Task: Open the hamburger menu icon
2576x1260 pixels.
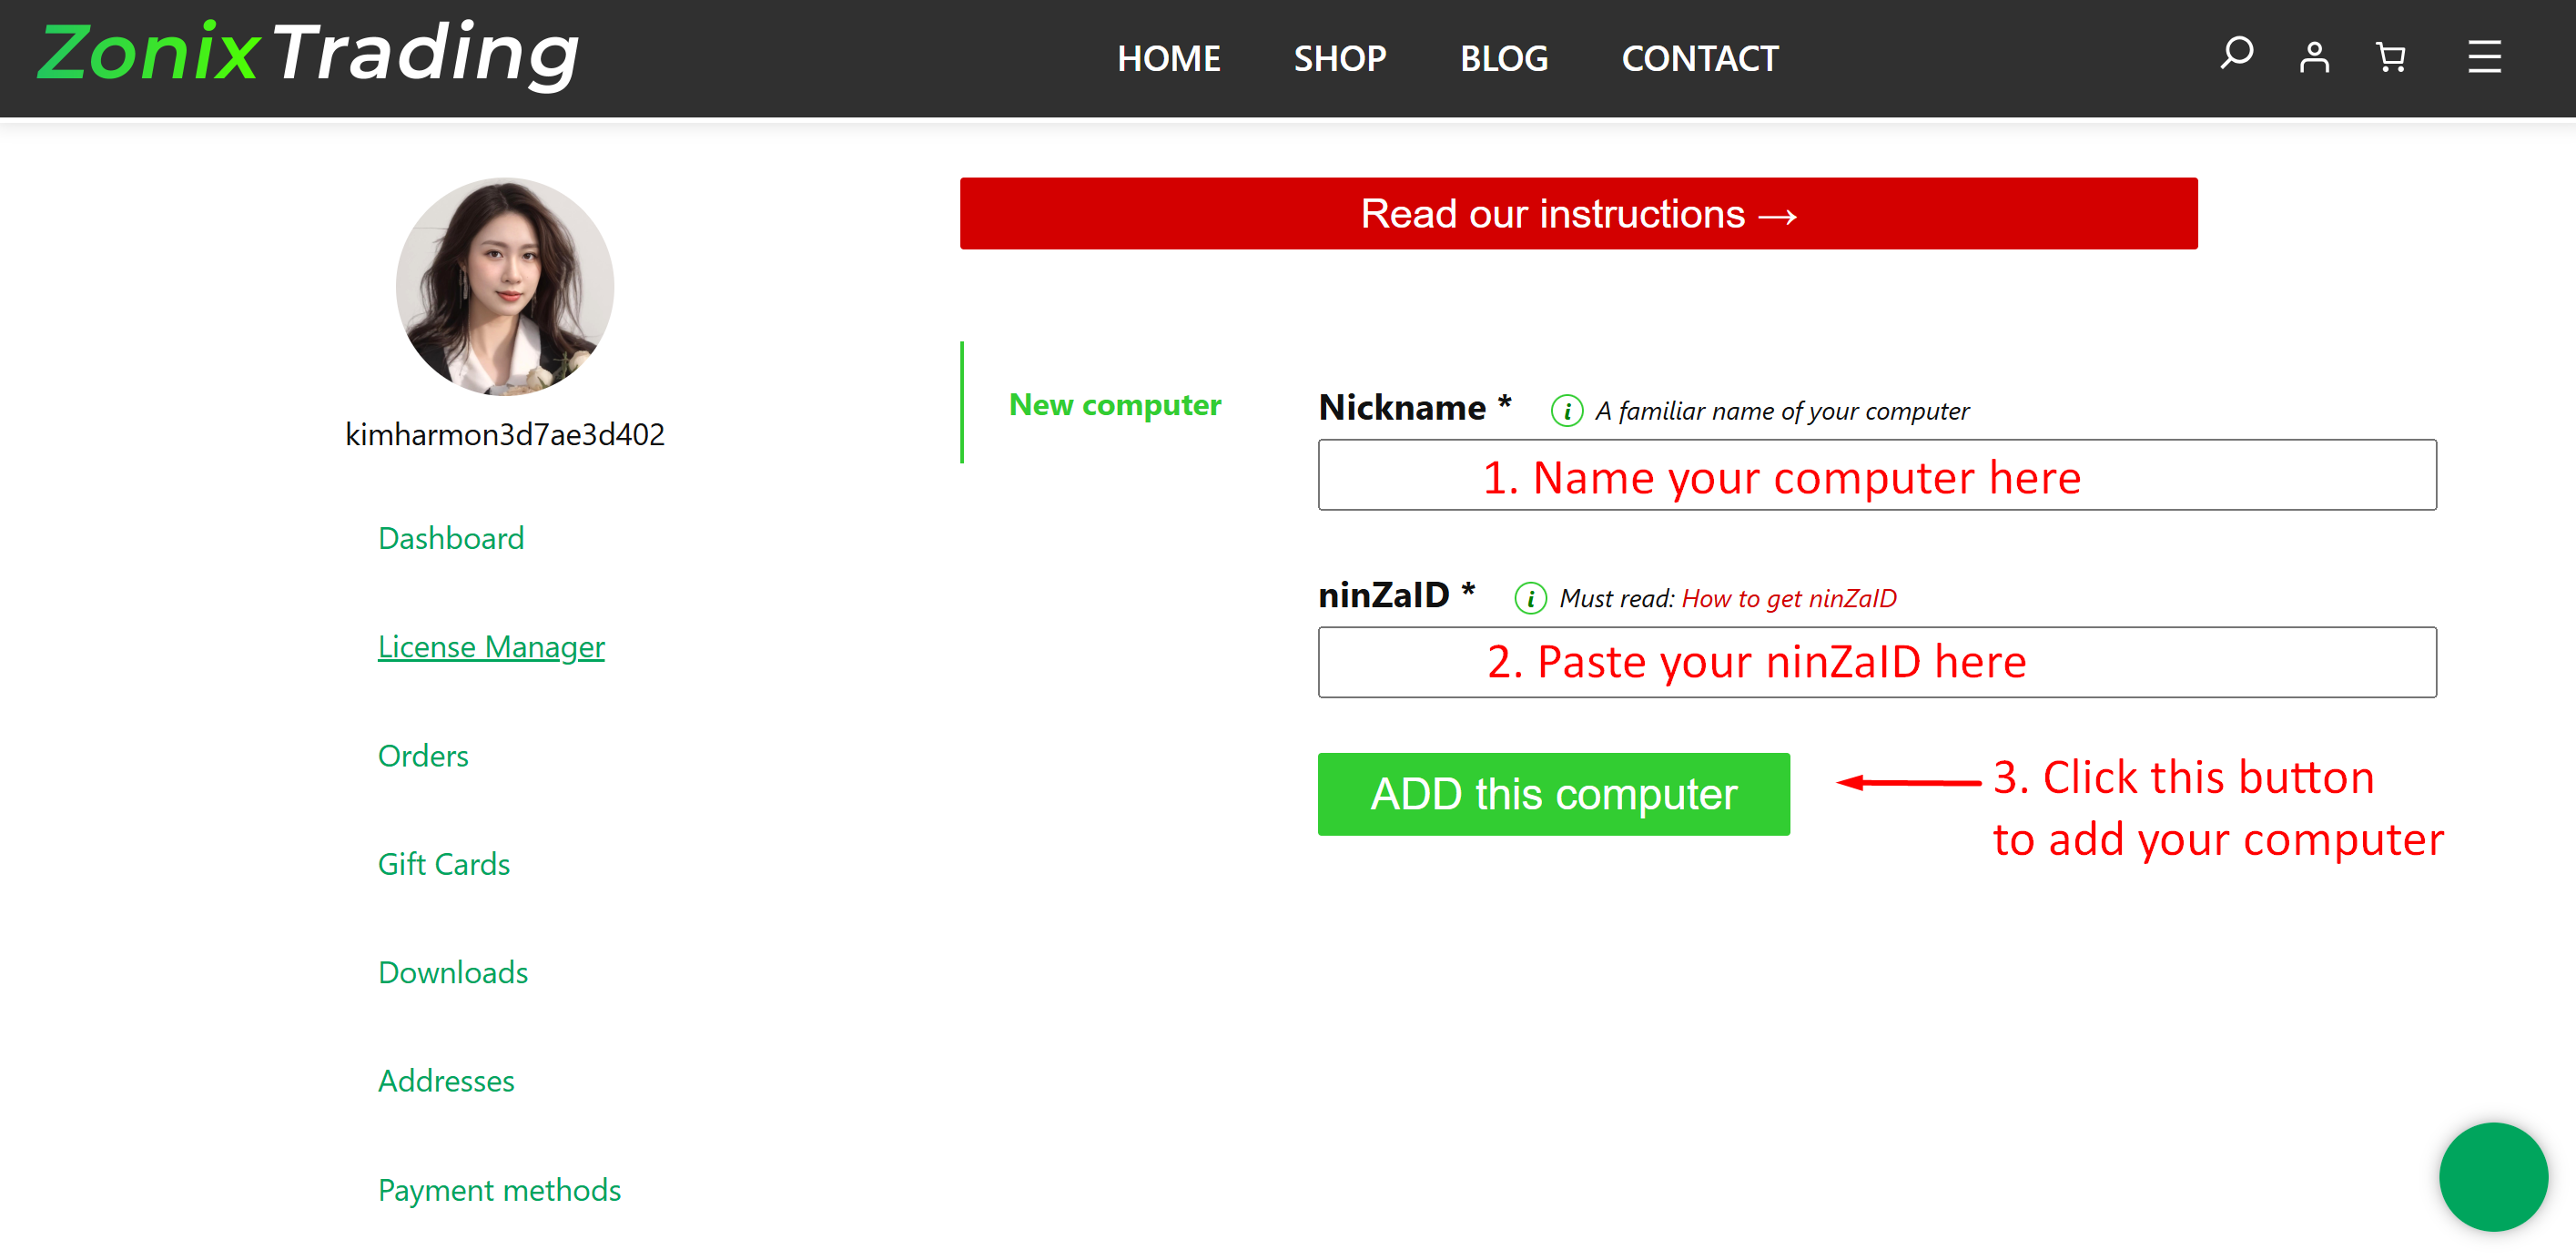Action: pyautogui.click(x=2484, y=57)
